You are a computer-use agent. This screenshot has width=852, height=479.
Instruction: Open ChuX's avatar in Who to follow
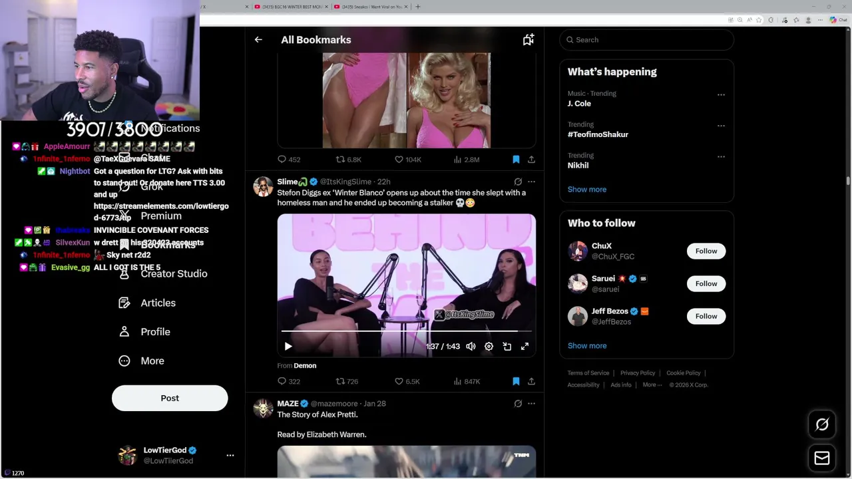click(x=578, y=251)
